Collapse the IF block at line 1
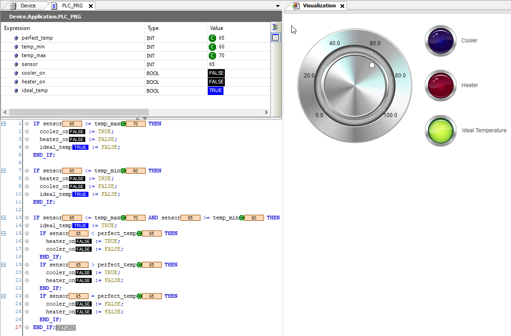The width and height of the screenshot is (511, 336). click(4, 124)
